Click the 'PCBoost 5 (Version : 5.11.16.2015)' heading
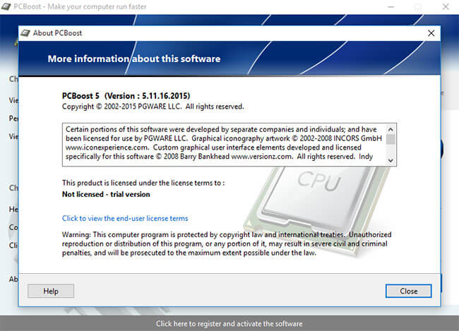Screen dimensions: 459x331 coord(126,96)
